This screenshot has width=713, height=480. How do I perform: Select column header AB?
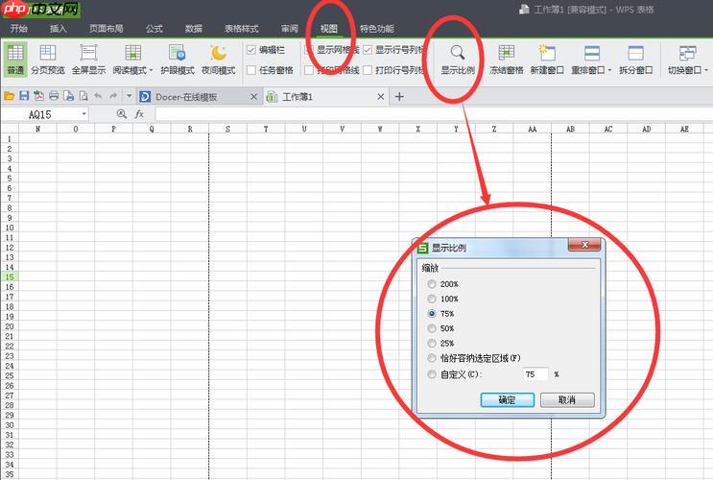coord(570,130)
